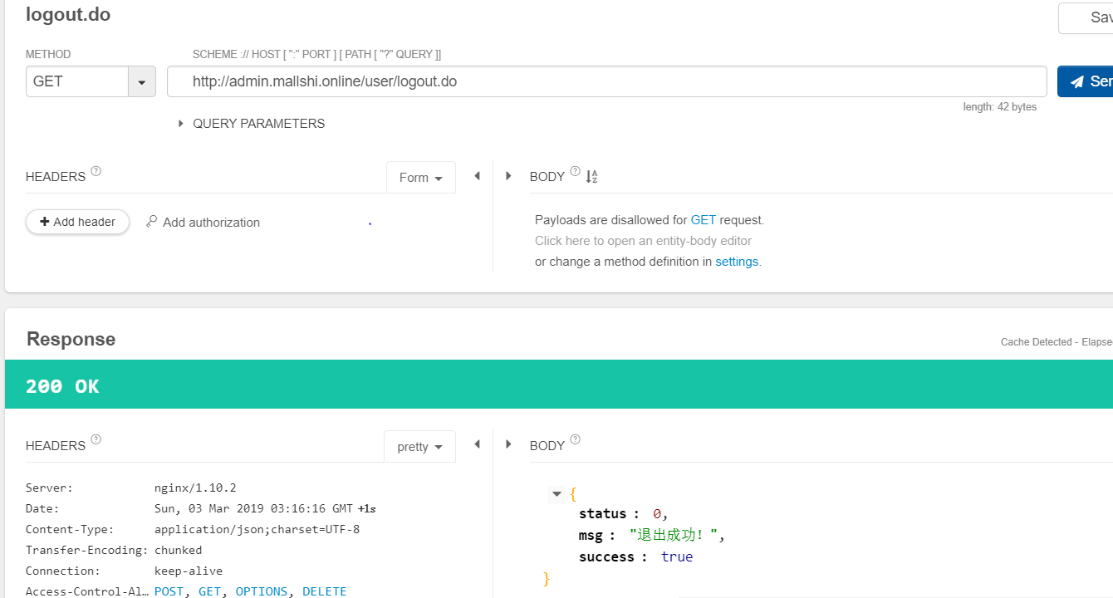This screenshot has height=598, width=1113.
Task: Click Add authorization
Action: click(x=203, y=223)
